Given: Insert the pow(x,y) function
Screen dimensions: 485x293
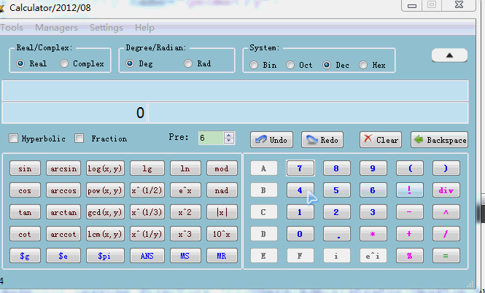Looking at the screenshot, I should pos(105,190).
